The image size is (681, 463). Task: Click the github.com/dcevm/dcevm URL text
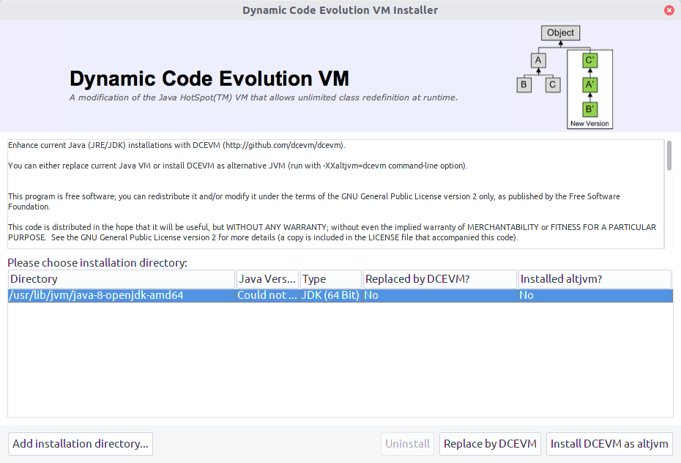[x=284, y=145]
